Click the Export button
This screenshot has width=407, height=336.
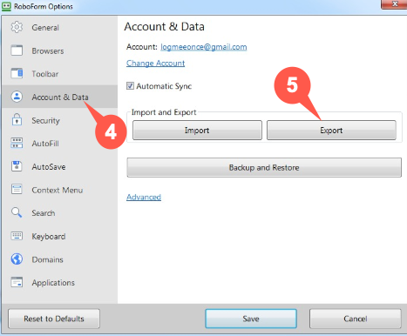click(331, 131)
